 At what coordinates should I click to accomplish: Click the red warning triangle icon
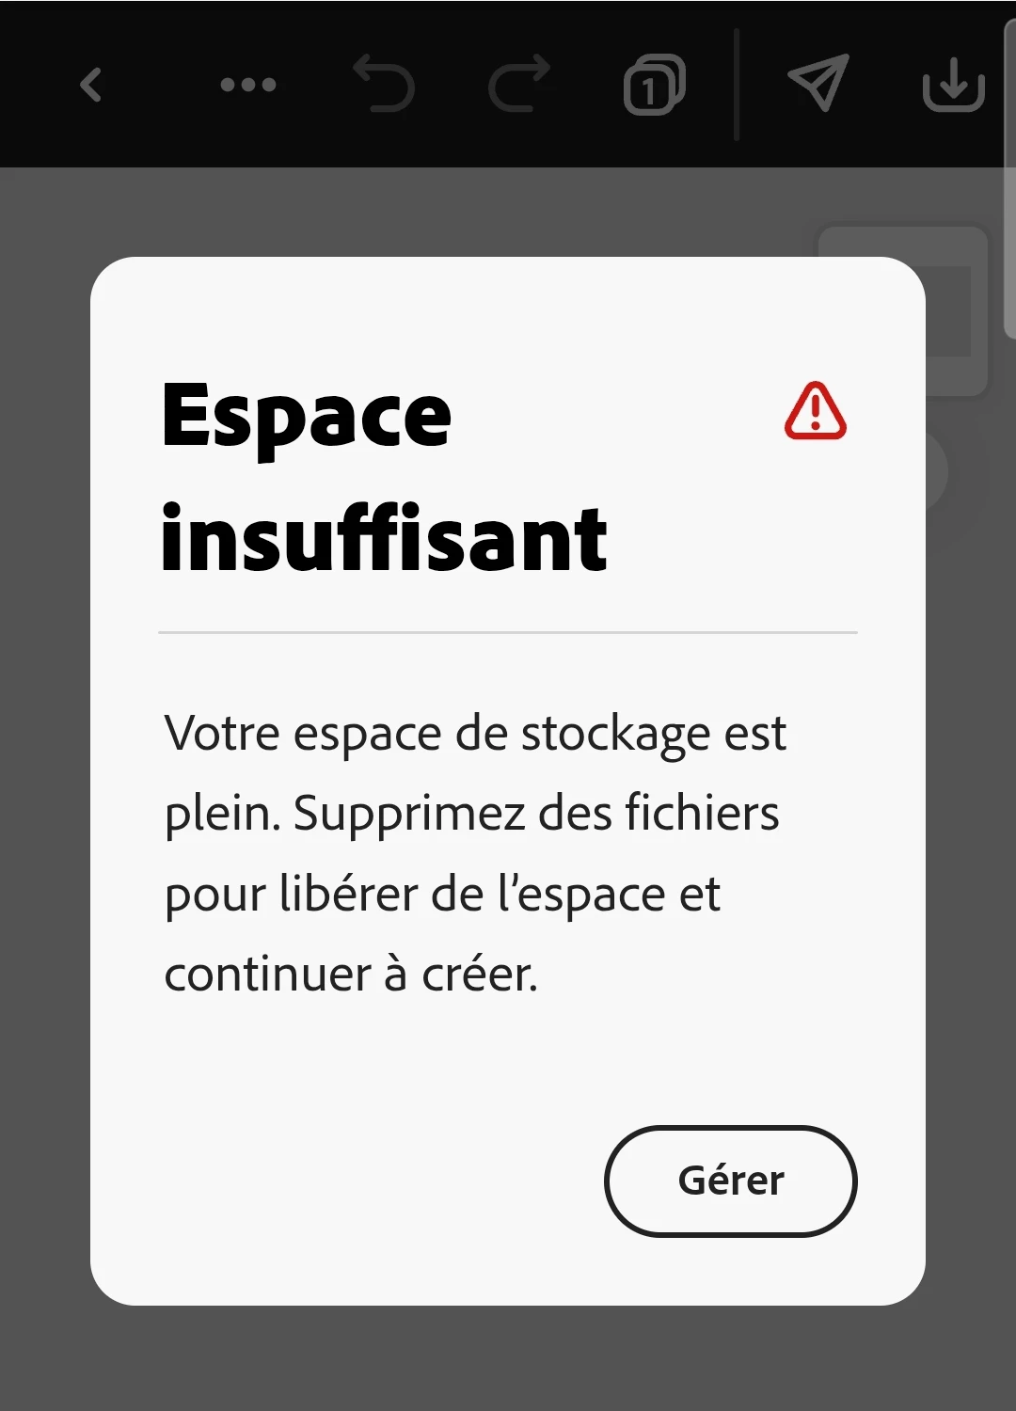tap(816, 411)
